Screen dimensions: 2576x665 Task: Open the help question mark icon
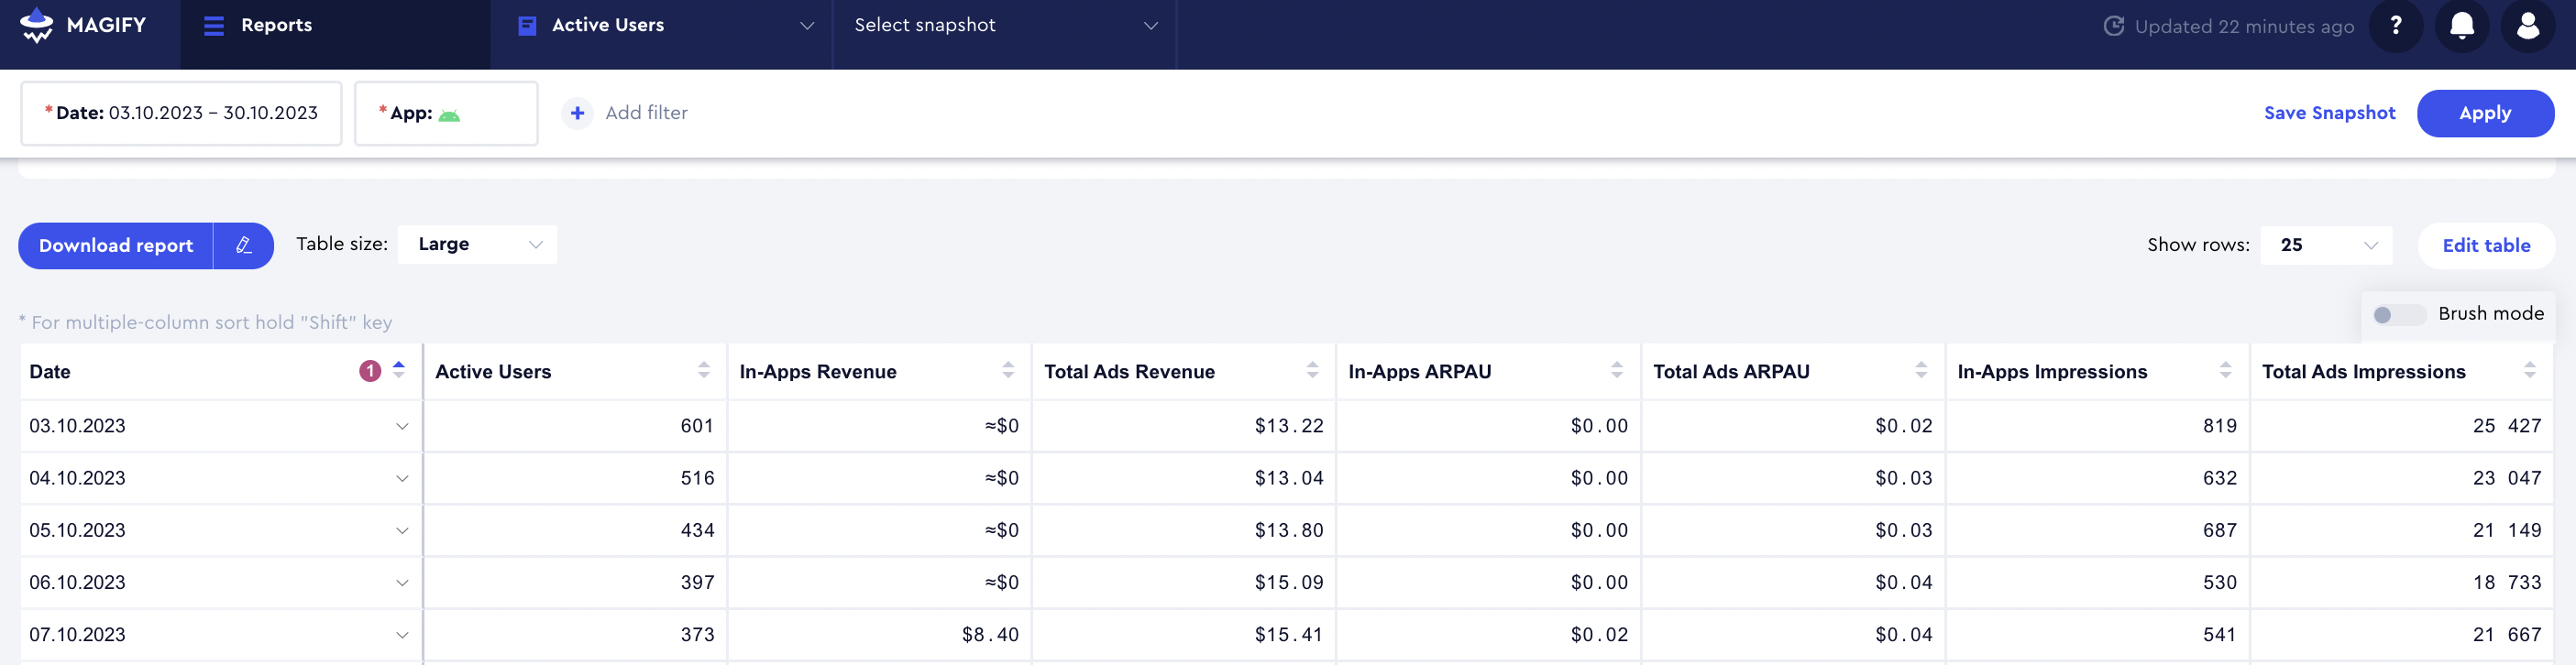coord(2395,26)
